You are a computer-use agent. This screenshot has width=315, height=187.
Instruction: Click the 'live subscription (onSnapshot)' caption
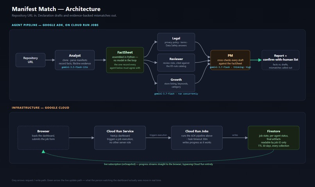(158, 164)
